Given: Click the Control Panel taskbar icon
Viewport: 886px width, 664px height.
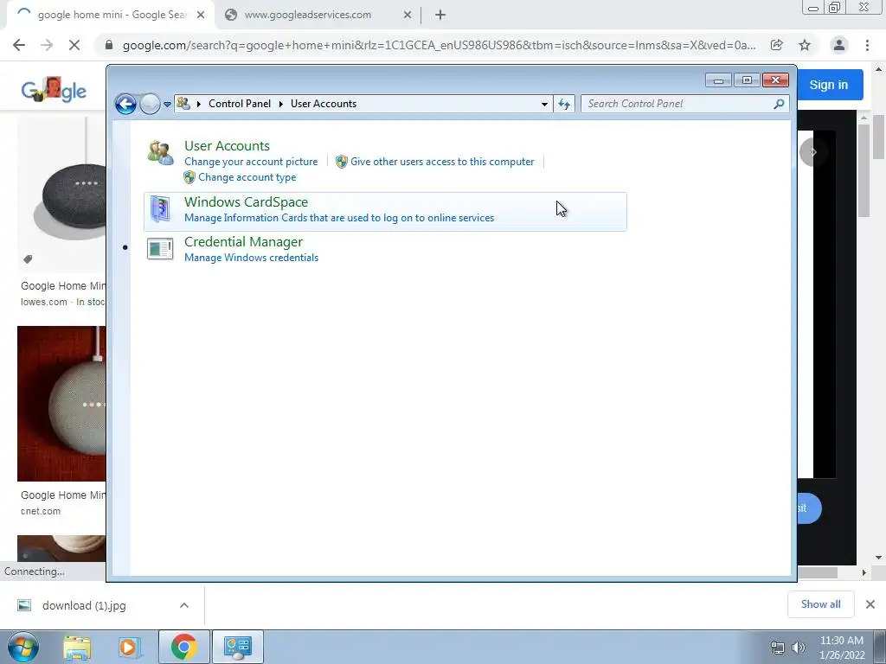Looking at the screenshot, I should pos(237,647).
